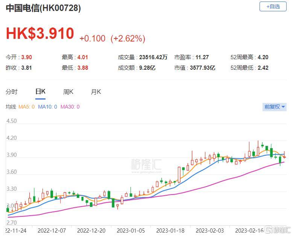Click the 3.60 price axis label

pyautogui.click(x=12, y=172)
